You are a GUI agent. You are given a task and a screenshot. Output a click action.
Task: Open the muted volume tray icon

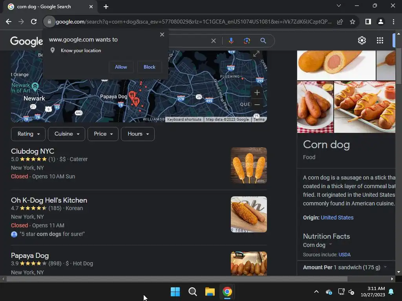point(351,292)
